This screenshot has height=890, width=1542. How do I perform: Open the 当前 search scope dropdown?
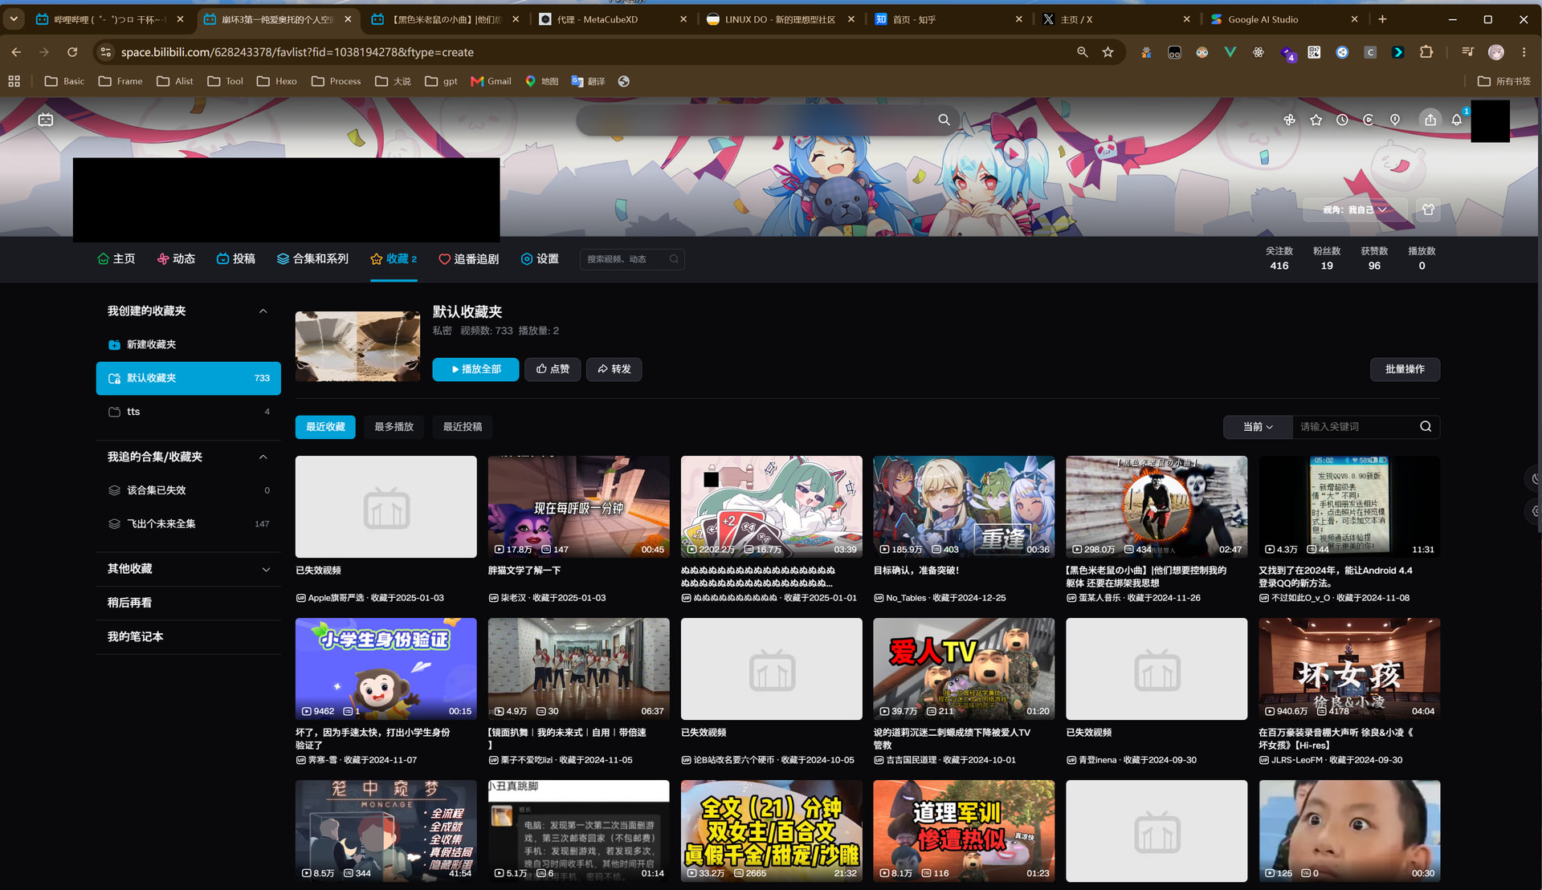coord(1258,427)
